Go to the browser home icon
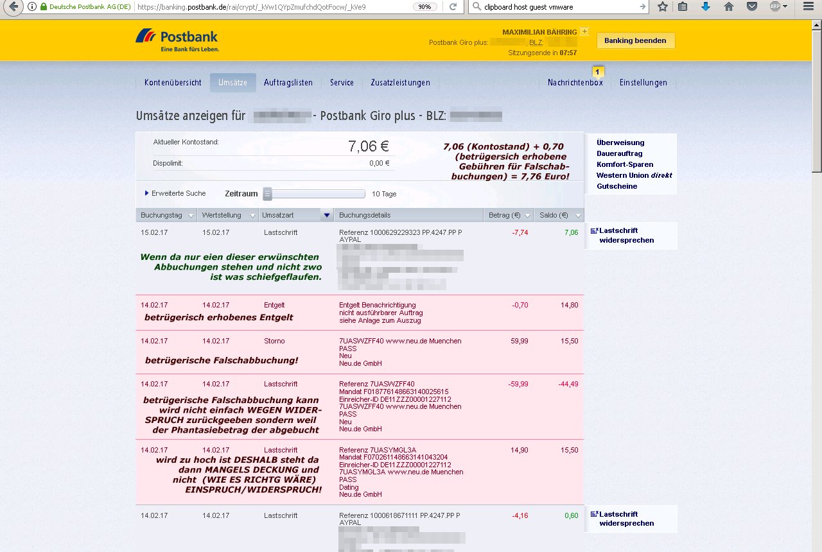 point(728,7)
